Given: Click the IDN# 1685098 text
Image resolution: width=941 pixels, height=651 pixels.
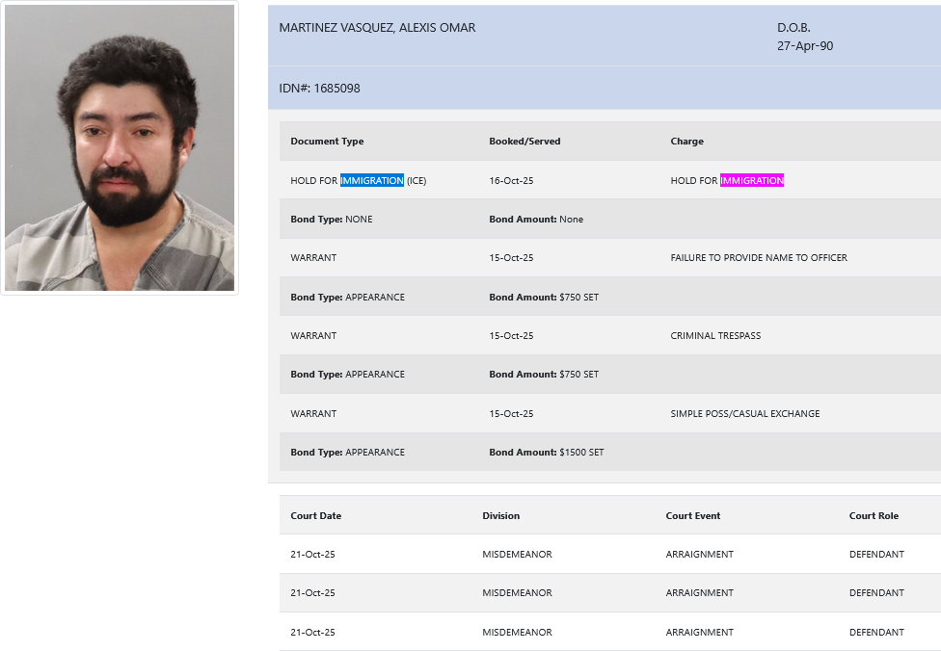Looking at the screenshot, I should tap(319, 89).
